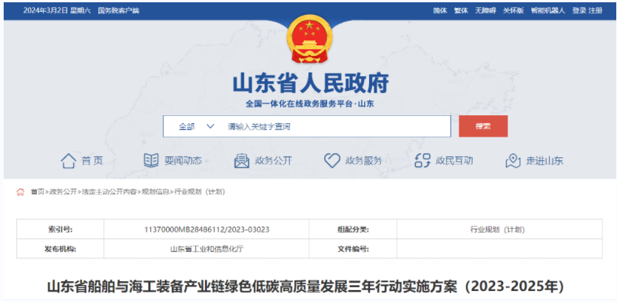The height and width of the screenshot is (302, 617).
Task: Go to 法定主动公开内容 in the breadcrumb
Action: point(109,192)
